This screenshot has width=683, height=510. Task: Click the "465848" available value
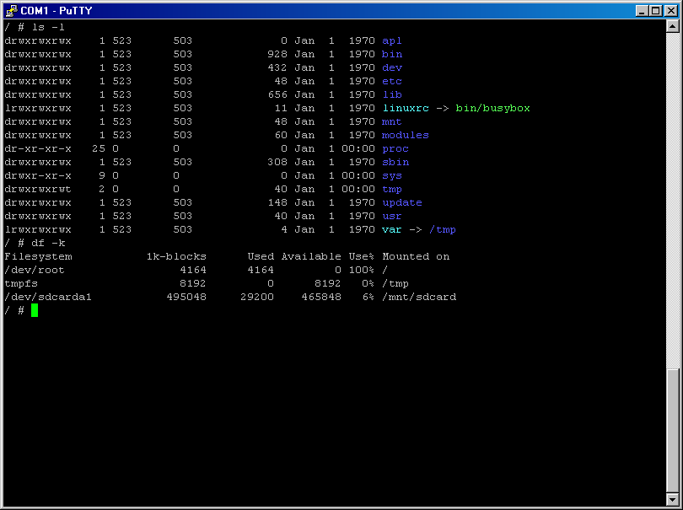tap(321, 297)
